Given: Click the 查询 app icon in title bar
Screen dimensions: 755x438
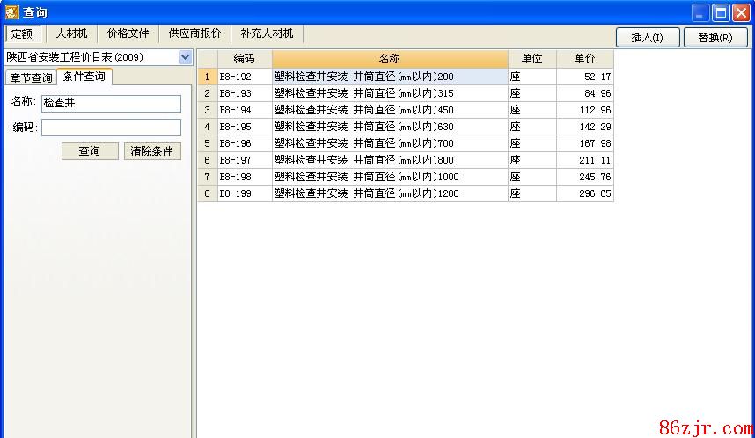Looking at the screenshot, I should pyautogui.click(x=11, y=12).
